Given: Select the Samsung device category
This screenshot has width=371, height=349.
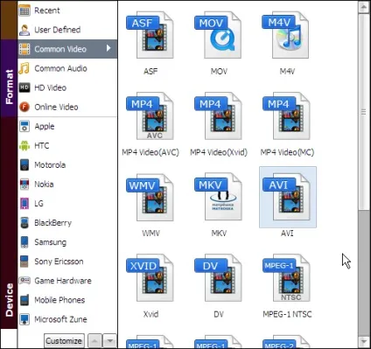Looking at the screenshot, I should (67, 242).
